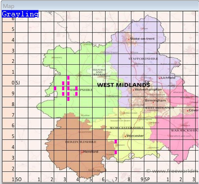Click the SO grid reference label
This screenshot has height=184, width=199.
18,179
